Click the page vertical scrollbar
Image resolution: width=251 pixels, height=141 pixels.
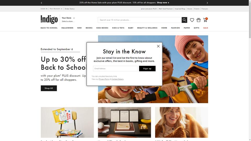pos(250,70)
